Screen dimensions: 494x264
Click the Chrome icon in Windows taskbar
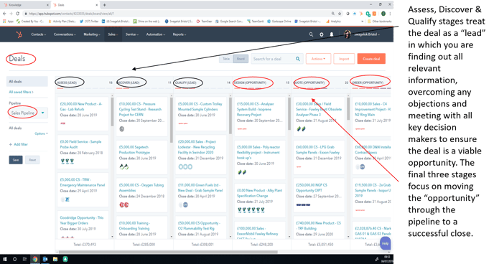(35, 259)
